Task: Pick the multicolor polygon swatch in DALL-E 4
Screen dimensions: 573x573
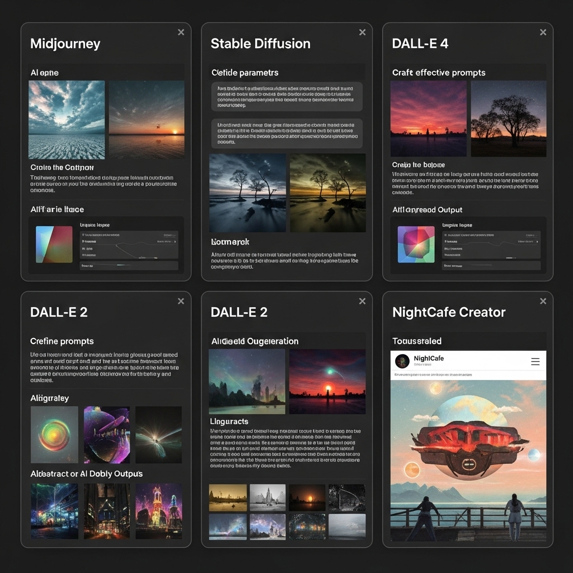Action: point(416,244)
